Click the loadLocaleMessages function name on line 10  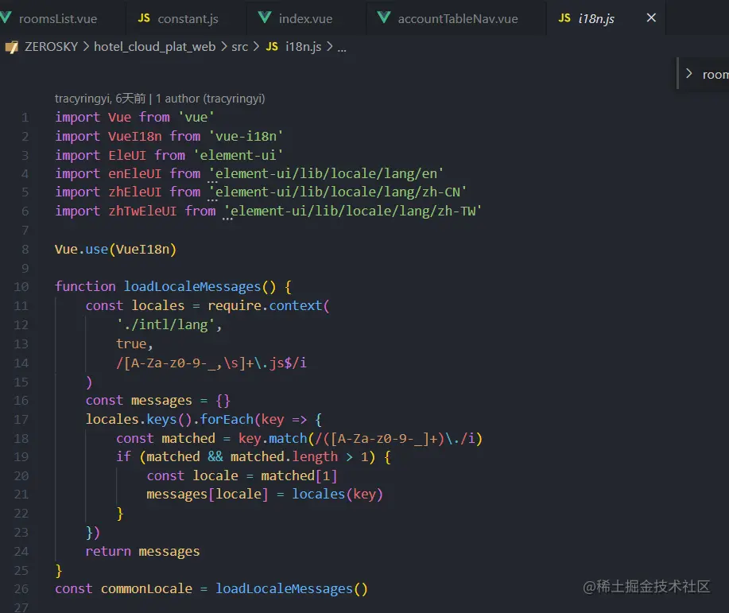(x=192, y=286)
